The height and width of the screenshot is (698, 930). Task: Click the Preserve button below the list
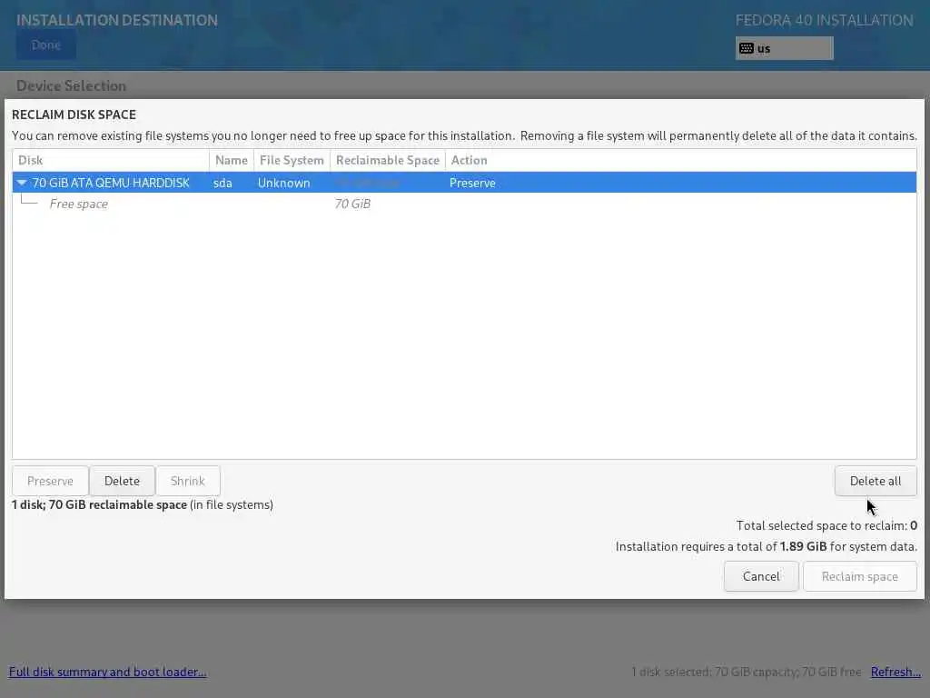tap(51, 481)
